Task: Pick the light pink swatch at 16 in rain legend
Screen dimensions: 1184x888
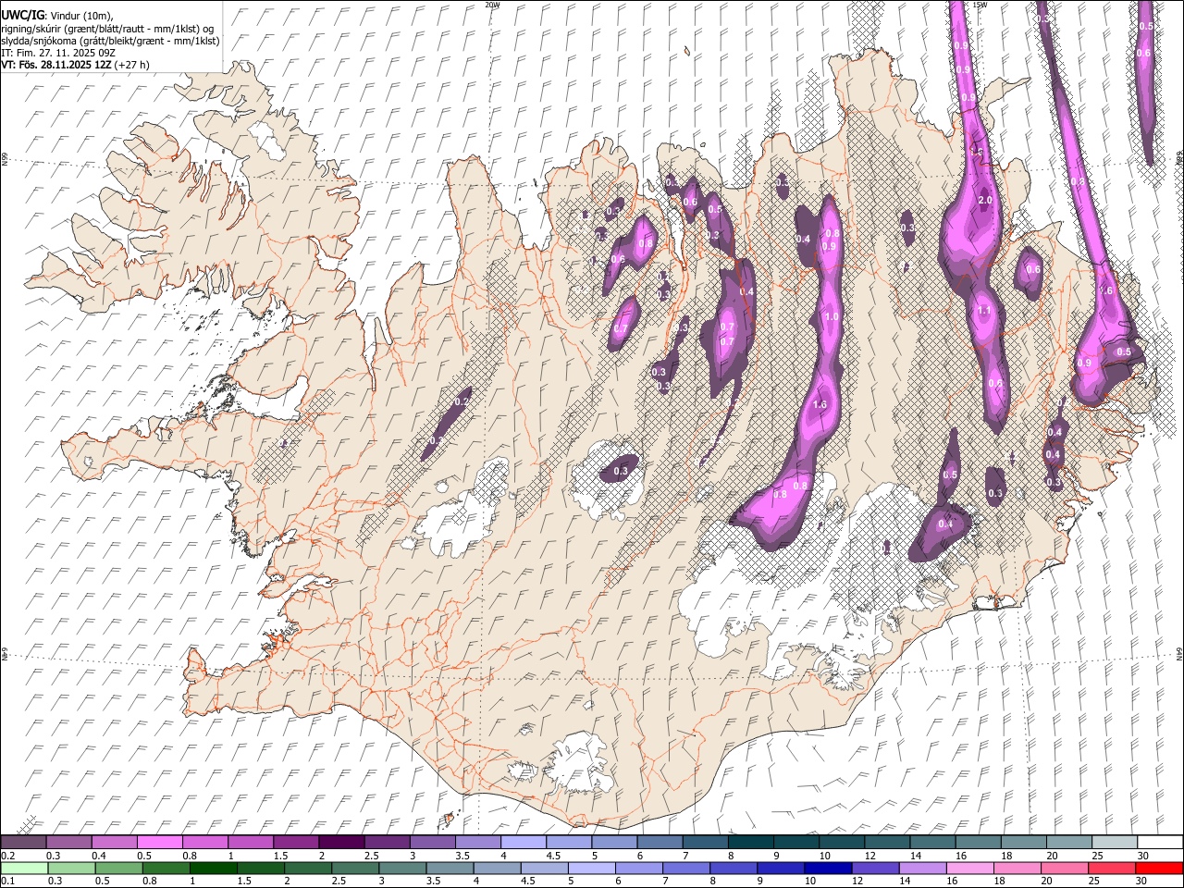Action: [968, 868]
